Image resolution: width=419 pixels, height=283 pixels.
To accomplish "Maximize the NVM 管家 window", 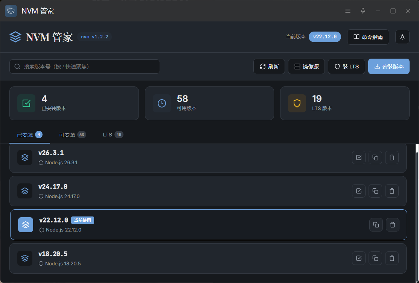I will point(393,11).
